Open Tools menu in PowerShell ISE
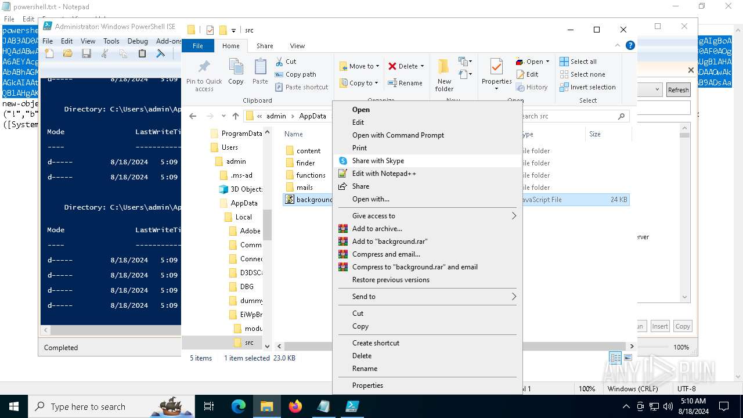Screen dimensions: 743x418 pyautogui.click(x=111, y=41)
